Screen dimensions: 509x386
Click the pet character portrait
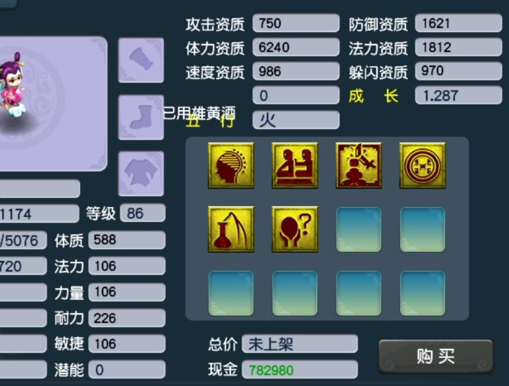pyautogui.click(x=13, y=85)
